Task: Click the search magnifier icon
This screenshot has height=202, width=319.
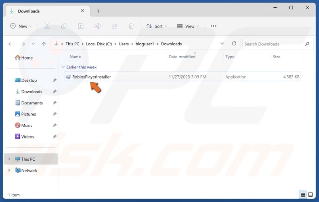Action: tap(307, 44)
